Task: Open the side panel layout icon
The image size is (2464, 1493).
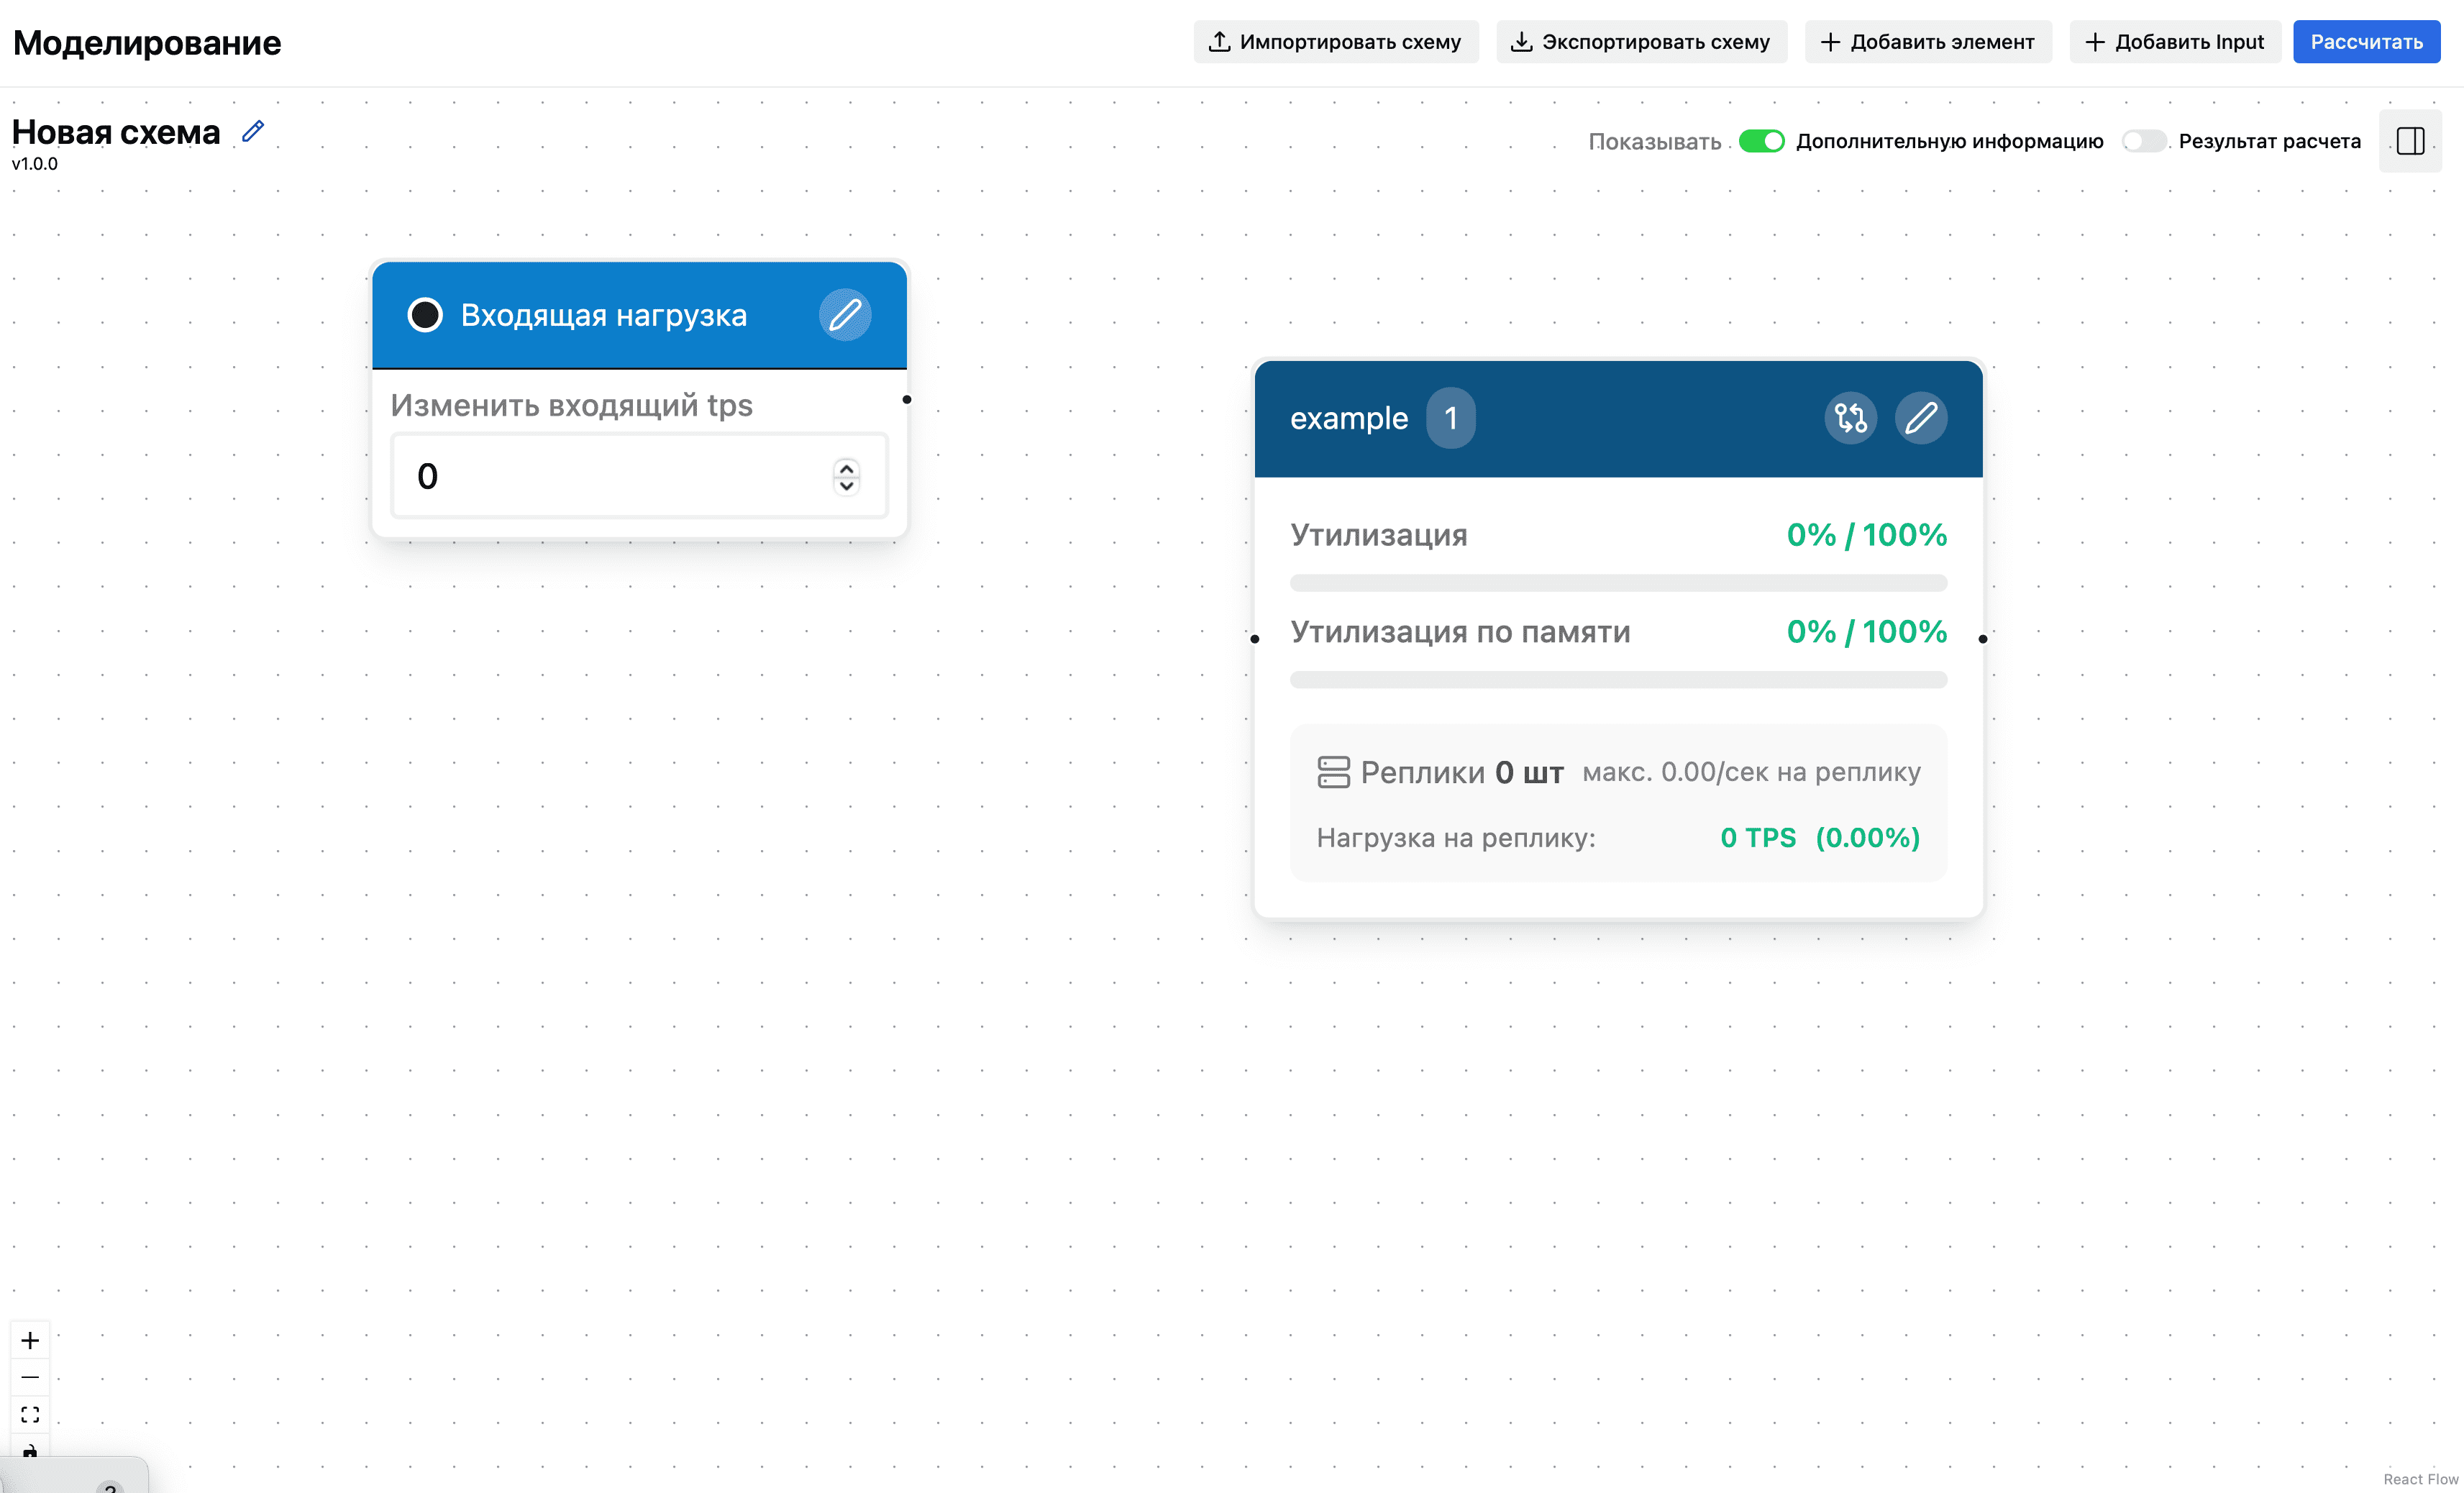Action: [2409, 141]
